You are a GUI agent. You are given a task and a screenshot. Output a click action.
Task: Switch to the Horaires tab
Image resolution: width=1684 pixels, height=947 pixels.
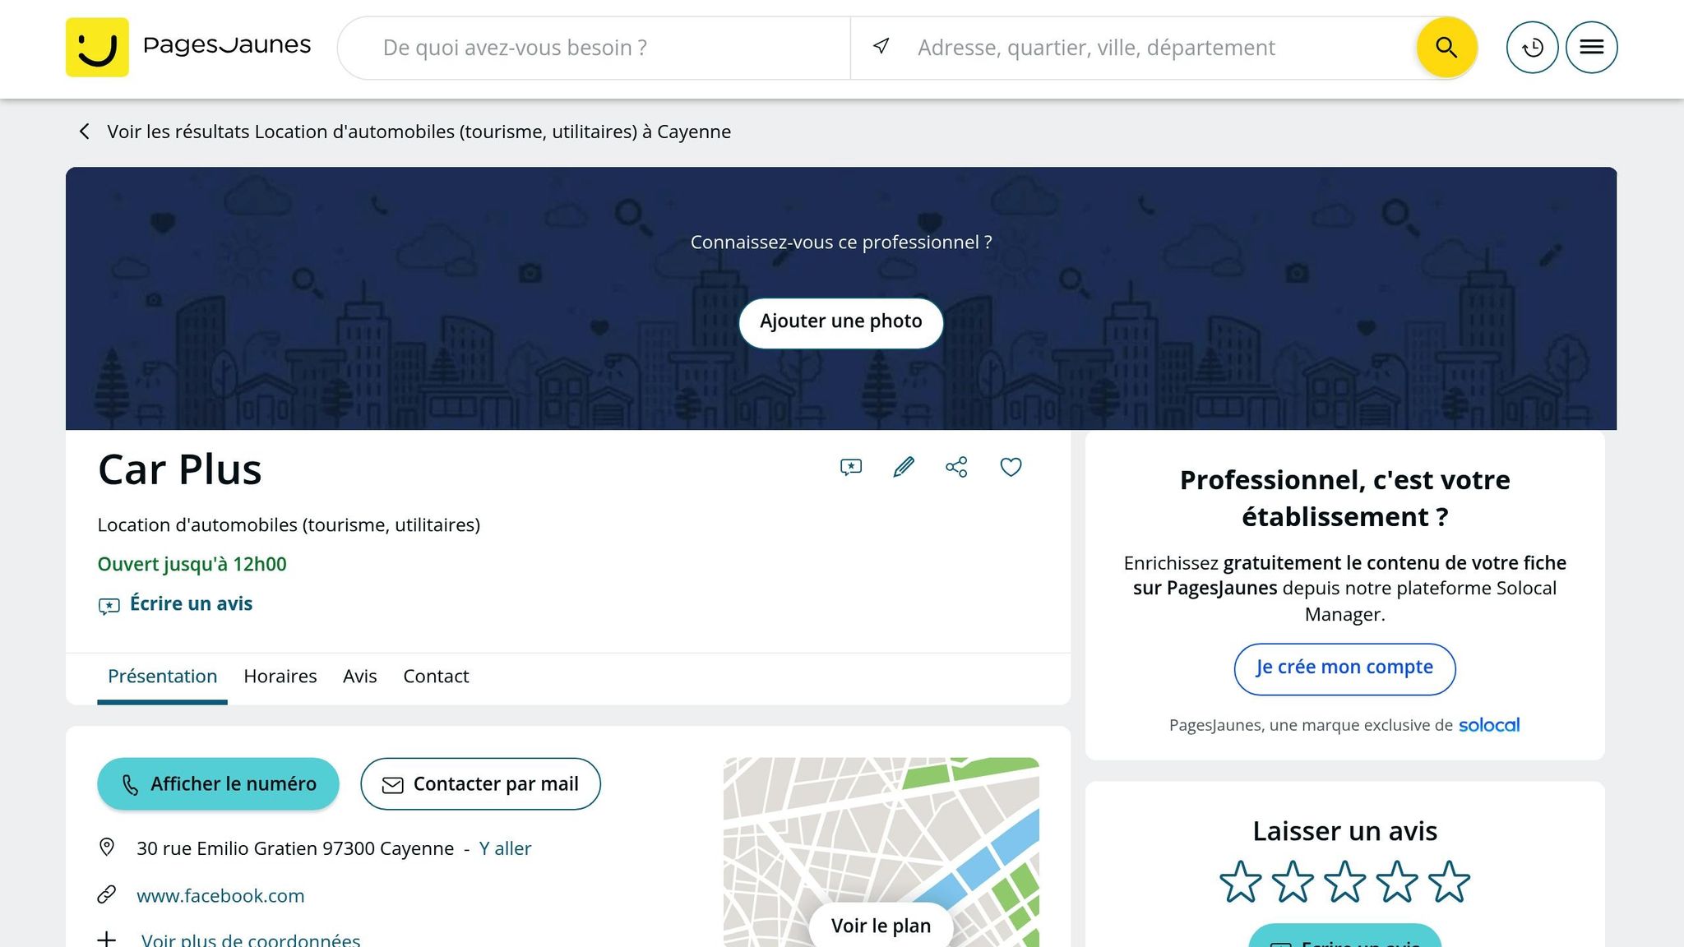tap(280, 677)
